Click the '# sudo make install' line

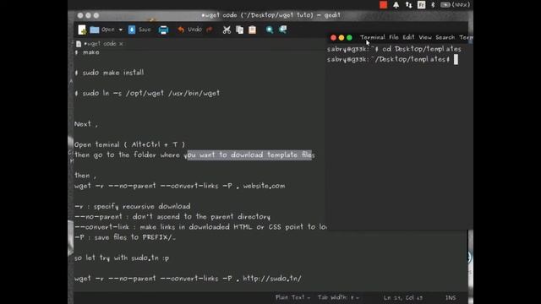click(x=109, y=73)
